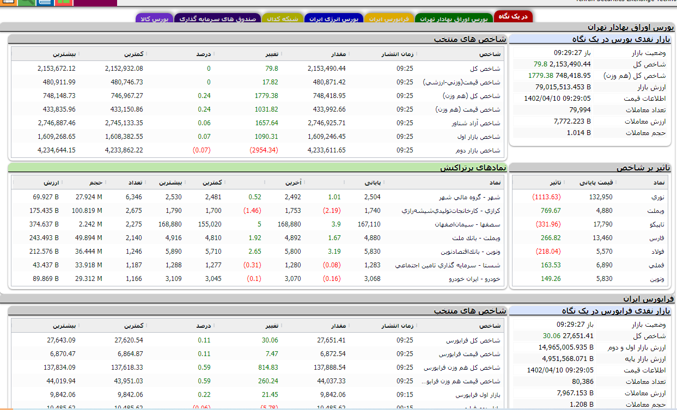Open شستا social security investment symbol

(448, 265)
